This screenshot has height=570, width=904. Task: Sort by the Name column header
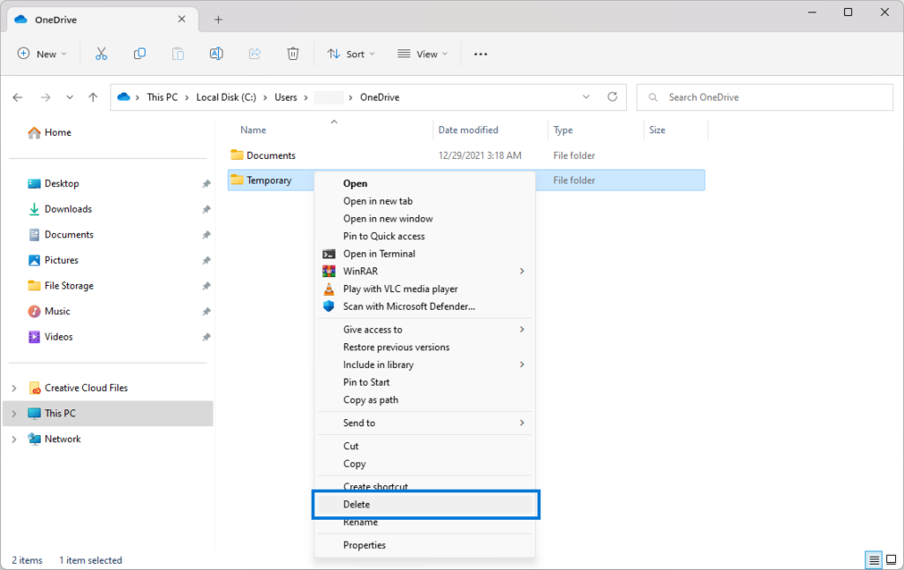[x=253, y=131]
